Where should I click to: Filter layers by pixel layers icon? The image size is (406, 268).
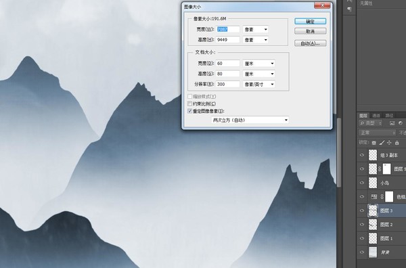point(392,123)
